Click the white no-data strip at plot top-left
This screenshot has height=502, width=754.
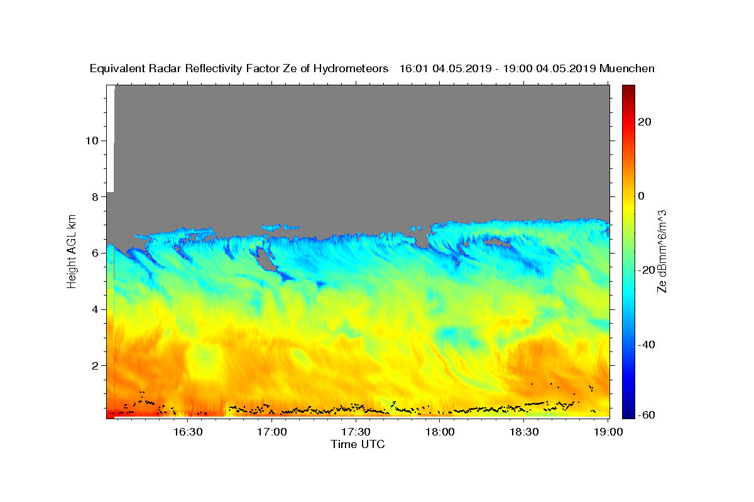pyautogui.click(x=110, y=138)
